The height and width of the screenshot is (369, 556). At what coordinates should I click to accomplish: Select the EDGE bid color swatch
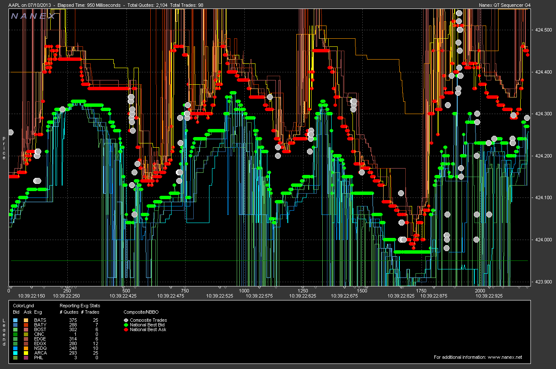click(15, 339)
